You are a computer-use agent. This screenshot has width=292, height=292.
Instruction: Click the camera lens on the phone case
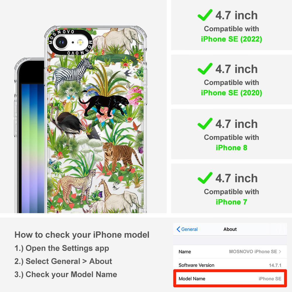pos(61,42)
